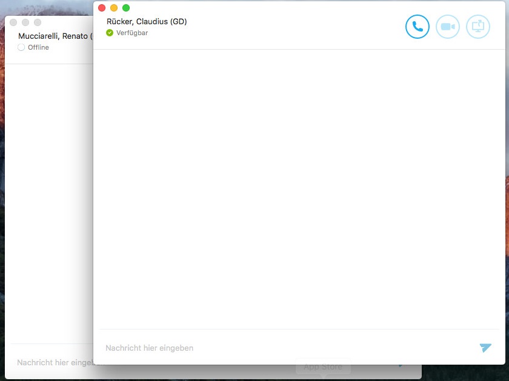Image resolution: width=509 pixels, height=381 pixels.
Task: Click the Offline status circle for Mucciarelli
Action: [x=21, y=47]
